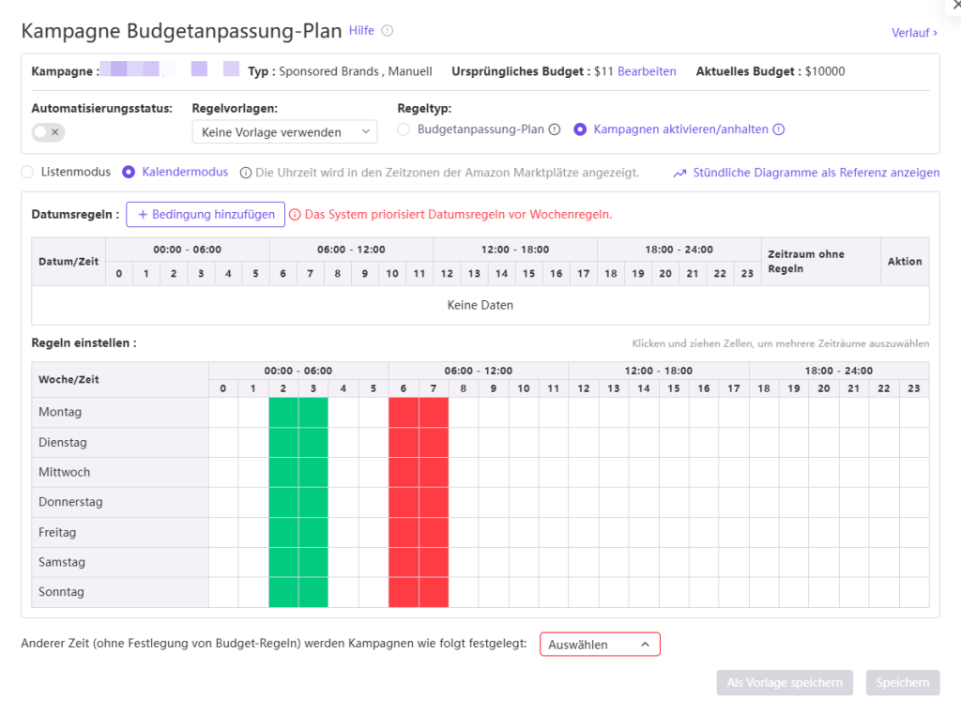Click the Keine Daten placeholder text

click(480, 305)
